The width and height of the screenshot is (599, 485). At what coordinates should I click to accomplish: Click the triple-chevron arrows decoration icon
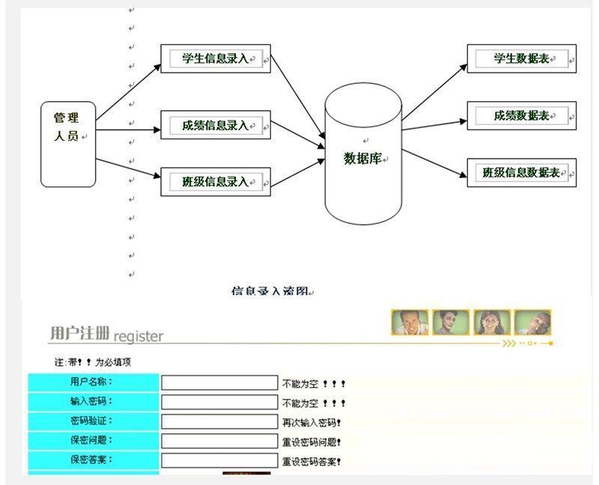pos(509,344)
